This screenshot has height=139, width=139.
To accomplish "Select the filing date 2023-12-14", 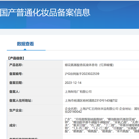I will [x=73, y=83].
